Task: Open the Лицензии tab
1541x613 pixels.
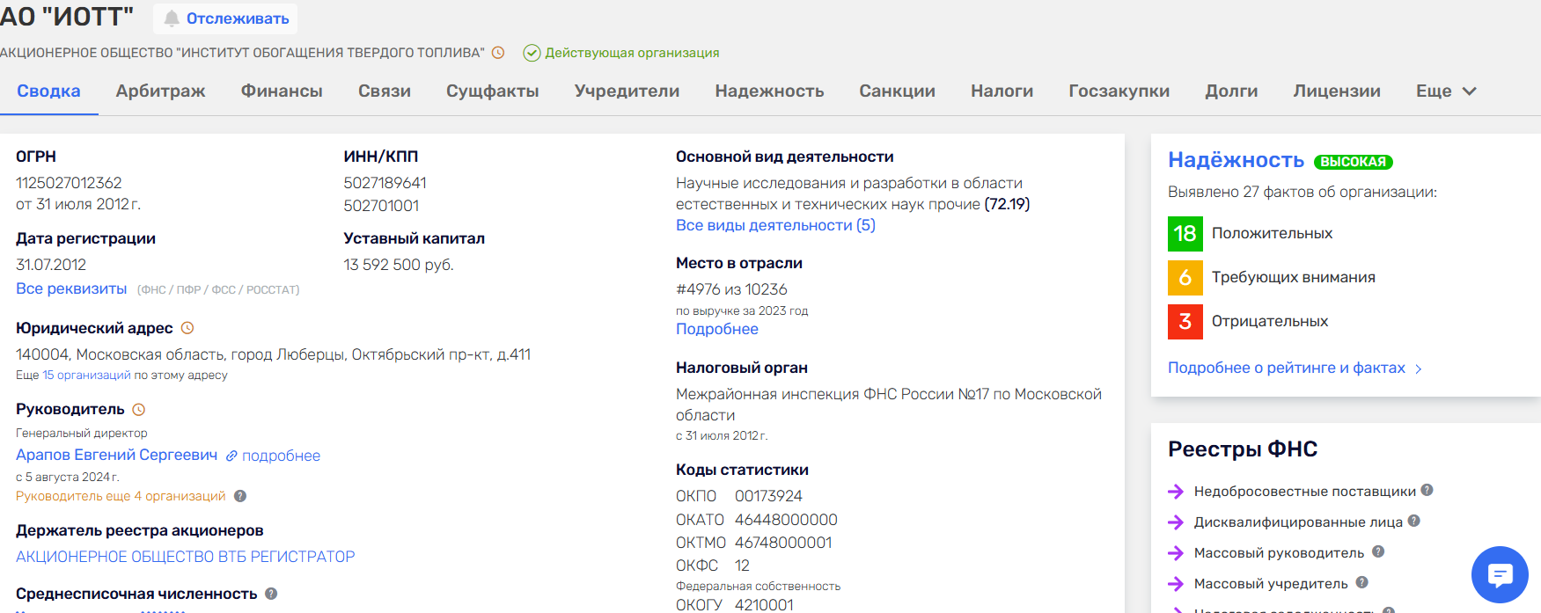Action: pos(1337,91)
